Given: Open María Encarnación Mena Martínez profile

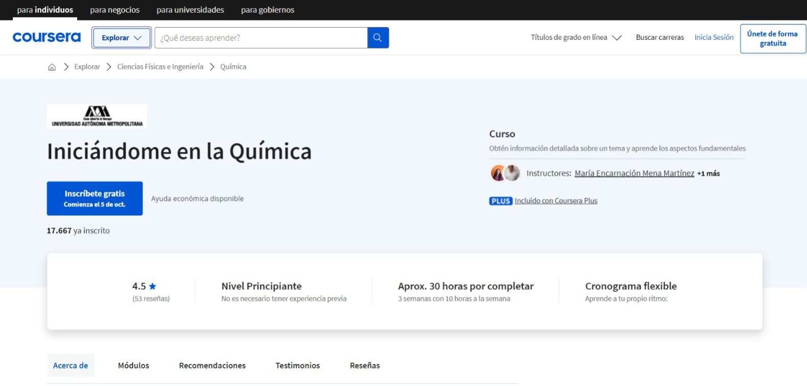Looking at the screenshot, I should [634, 173].
